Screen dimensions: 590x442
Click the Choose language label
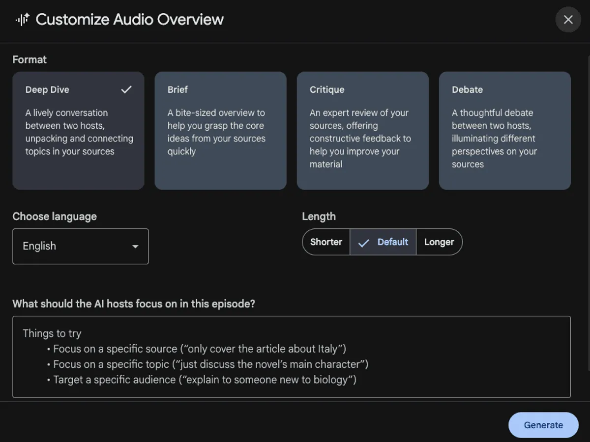(x=55, y=217)
